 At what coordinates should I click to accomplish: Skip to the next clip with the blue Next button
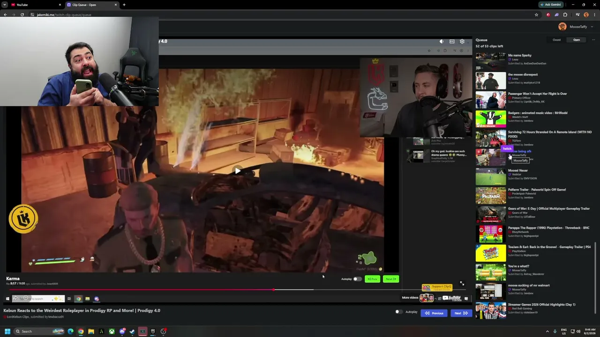tap(461, 313)
